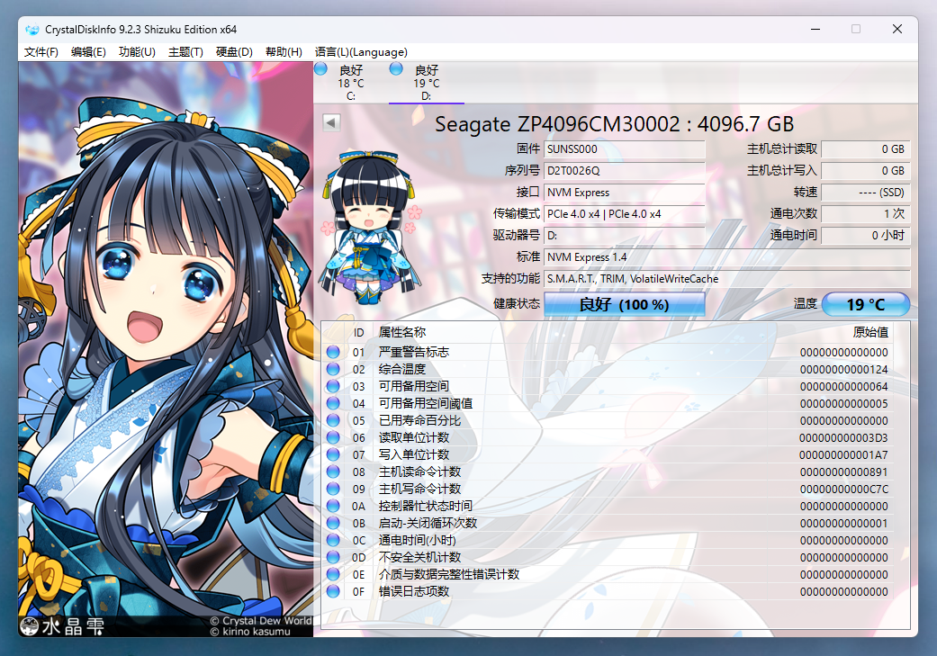Click status orb for attribute 01 严重警告标志

tap(333, 352)
